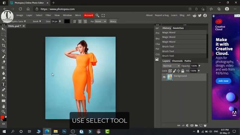Switch to Swatches tab

tap(178, 28)
